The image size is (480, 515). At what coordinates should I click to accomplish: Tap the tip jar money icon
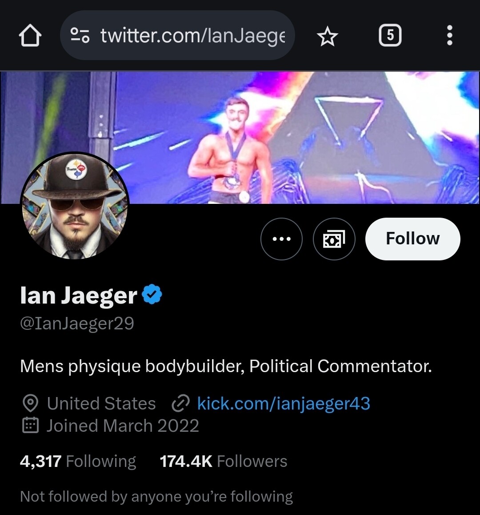(334, 239)
